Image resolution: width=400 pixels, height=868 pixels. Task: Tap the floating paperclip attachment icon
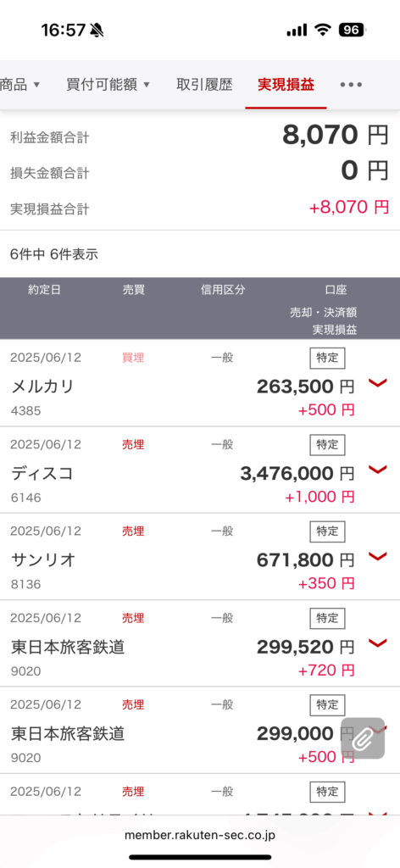(363, 738)
